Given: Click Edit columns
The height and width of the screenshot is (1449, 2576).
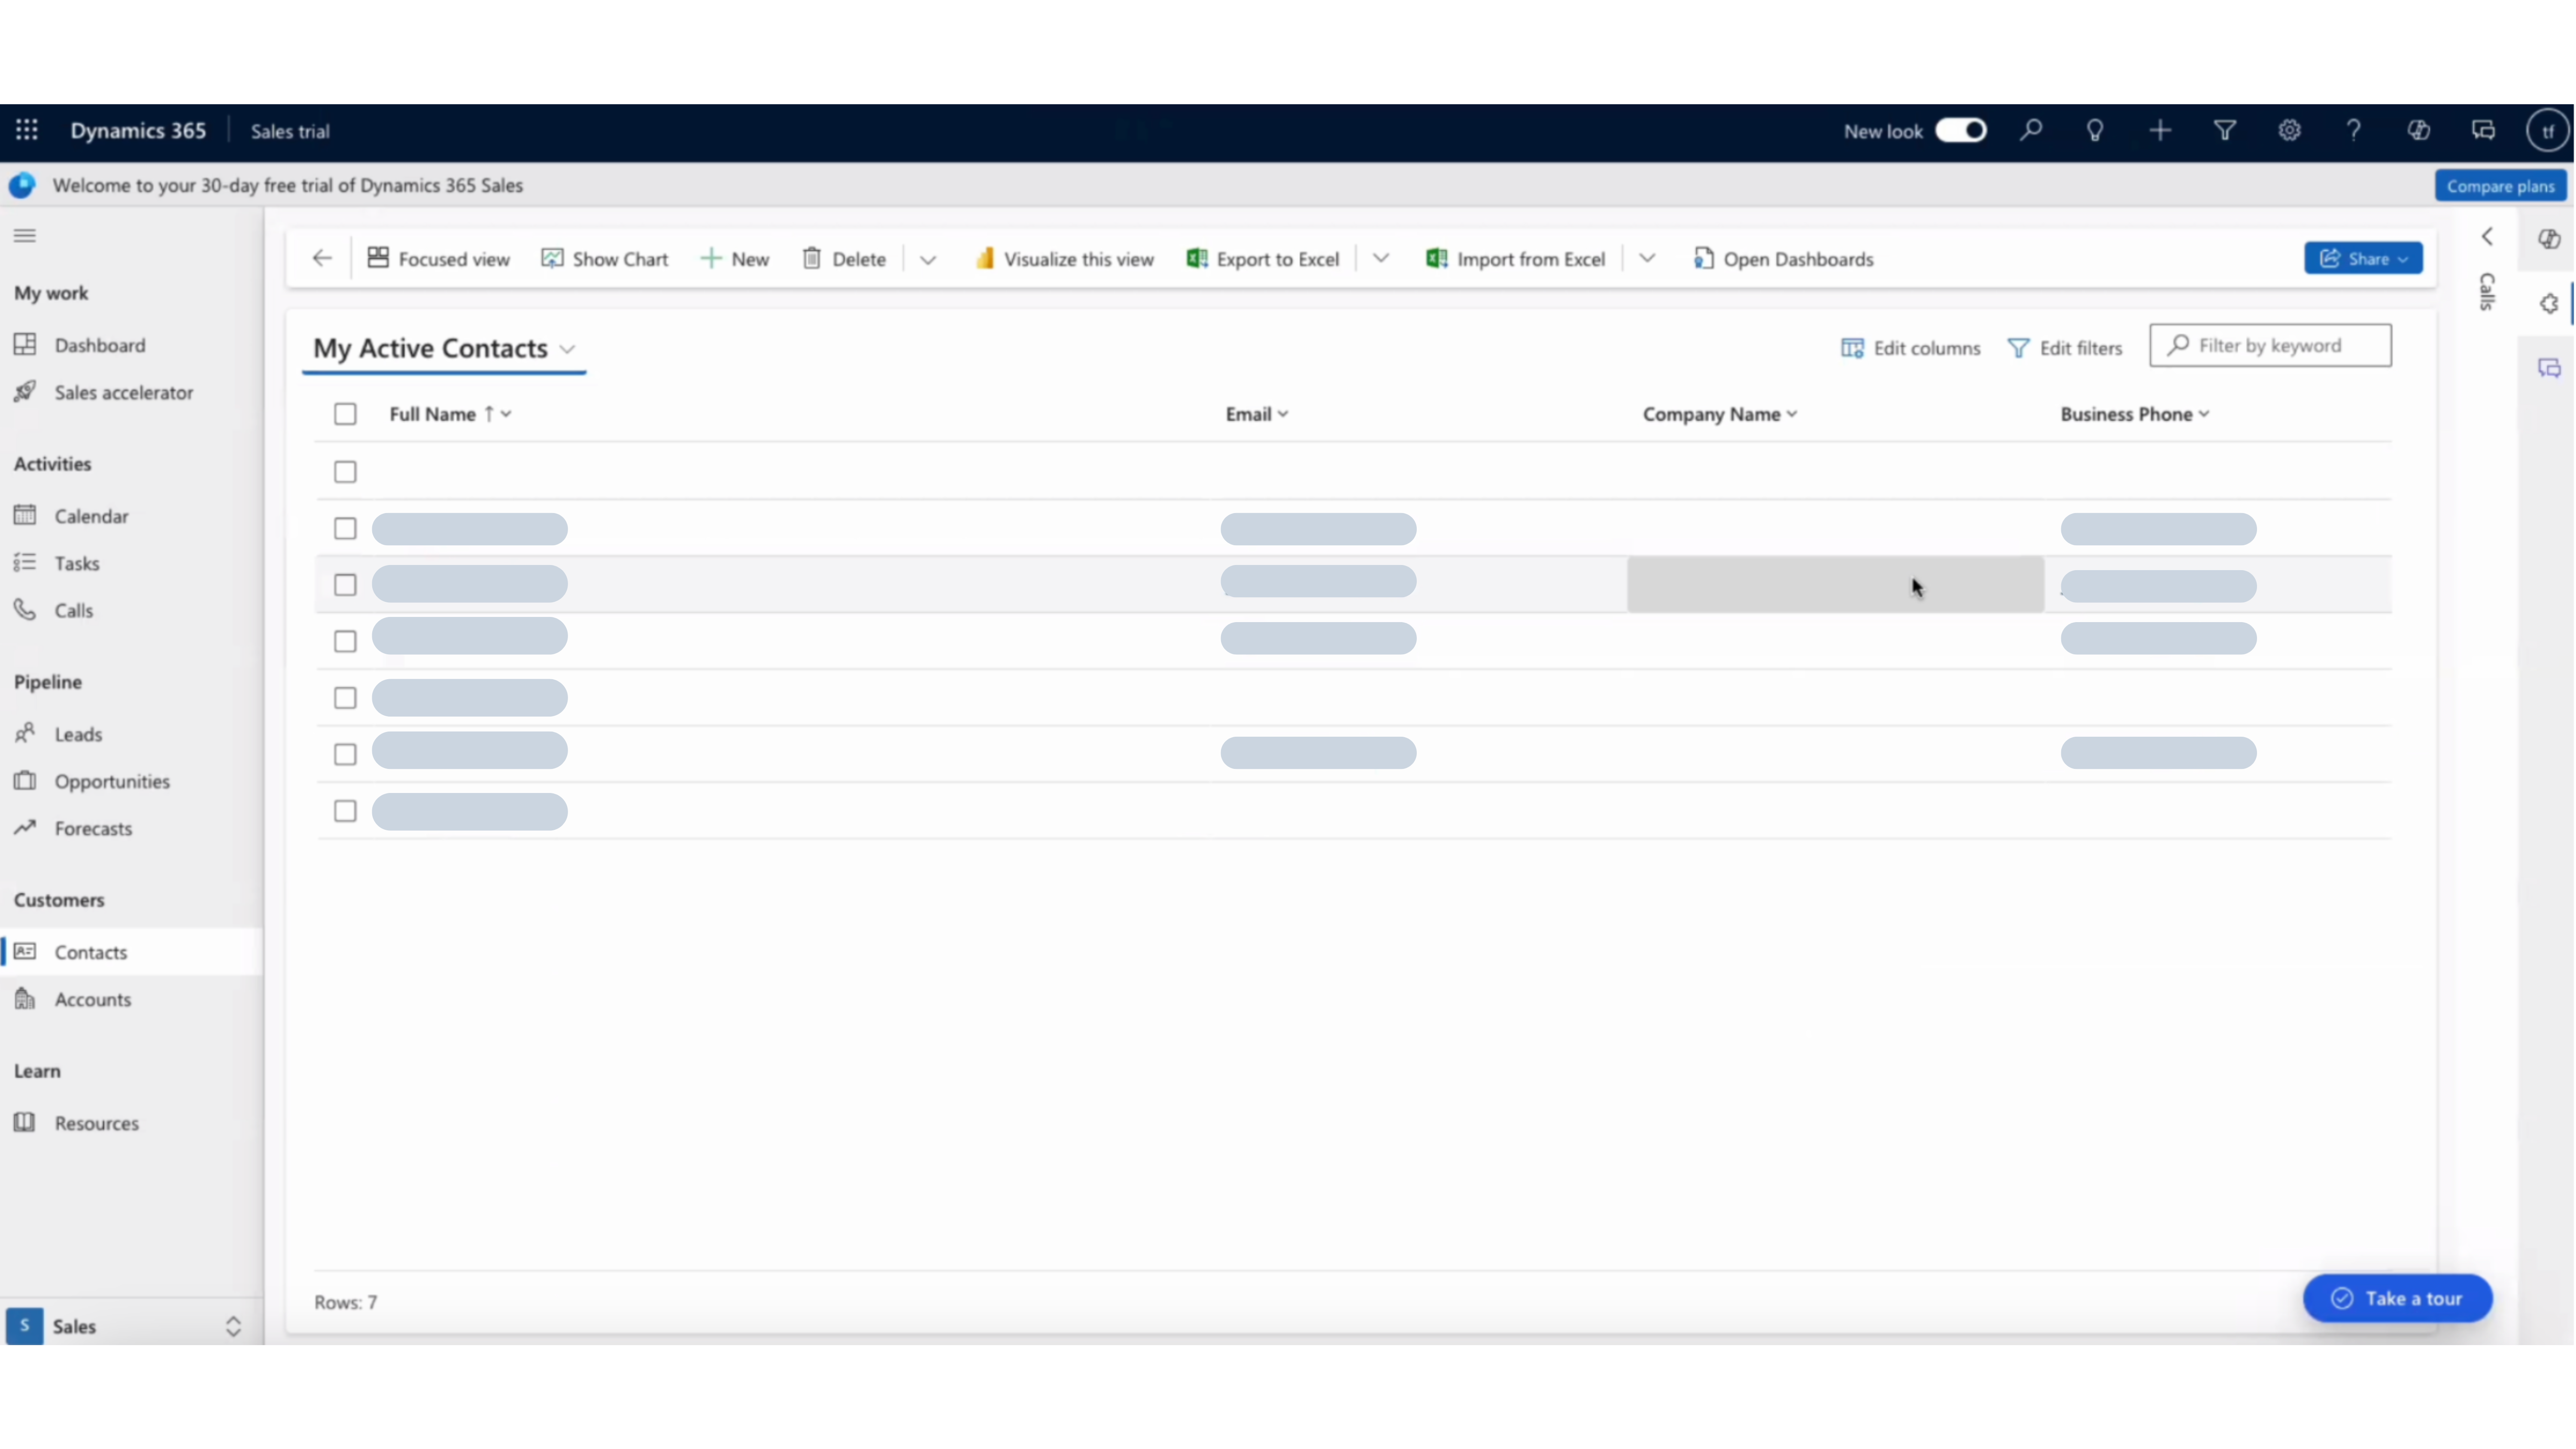Looking at the screenshot, I should [x=1910, y=348].
